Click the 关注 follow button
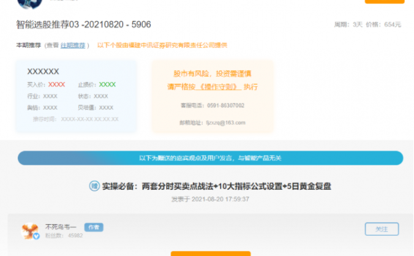414x256 pixels. [382, 229]
